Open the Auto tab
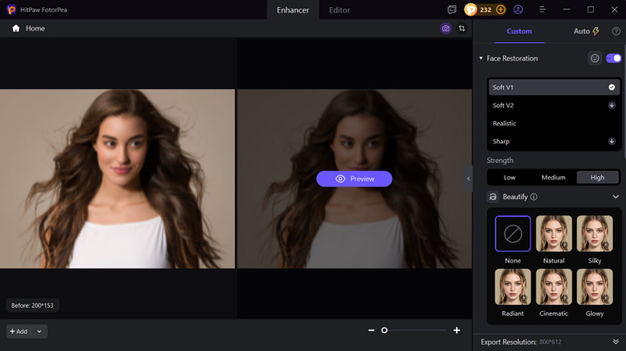626x351 pixels. click(x=586, y=31)
